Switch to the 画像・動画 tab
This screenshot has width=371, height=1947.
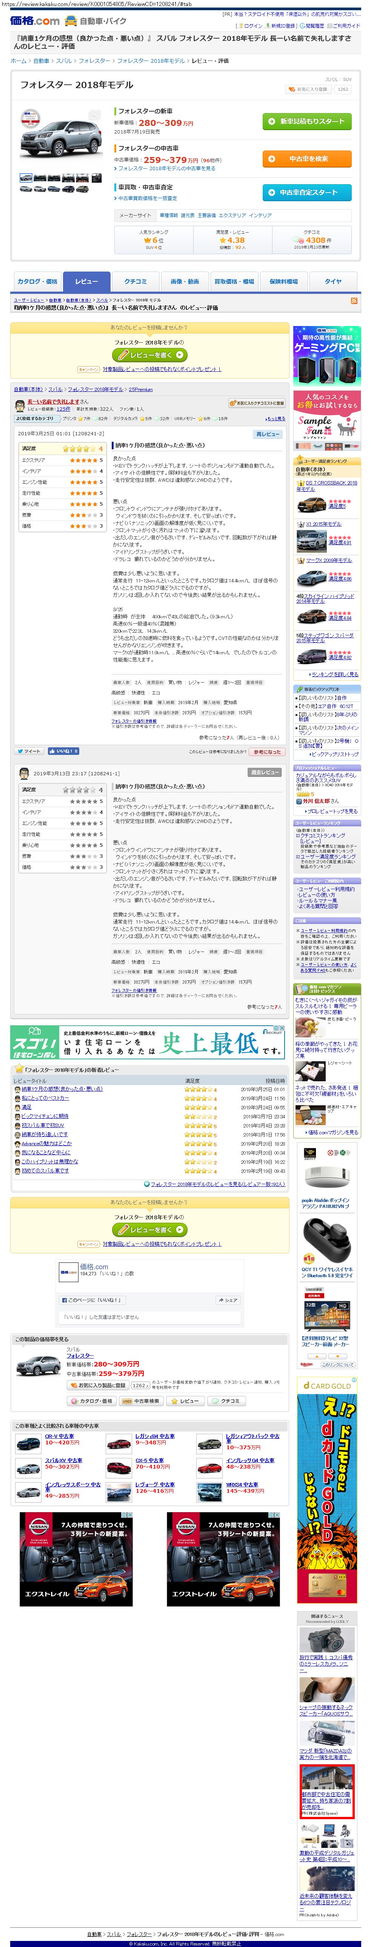185,281
